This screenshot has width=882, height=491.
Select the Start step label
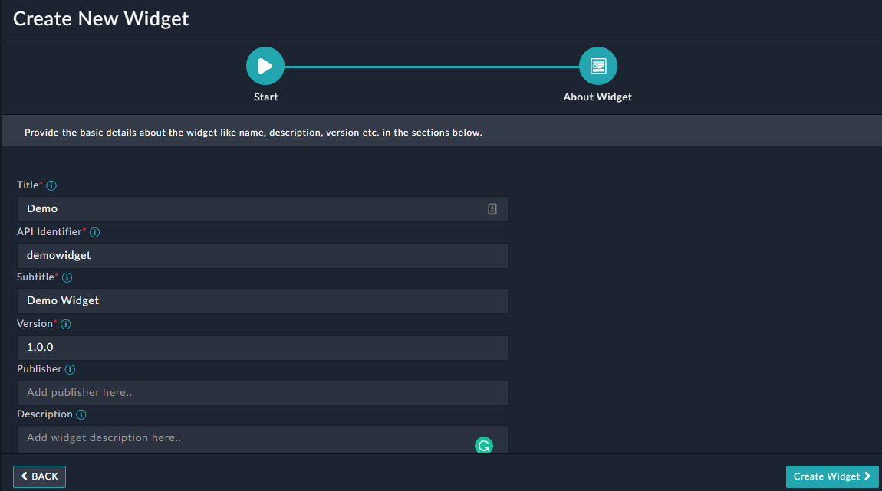tap(265, 97)
